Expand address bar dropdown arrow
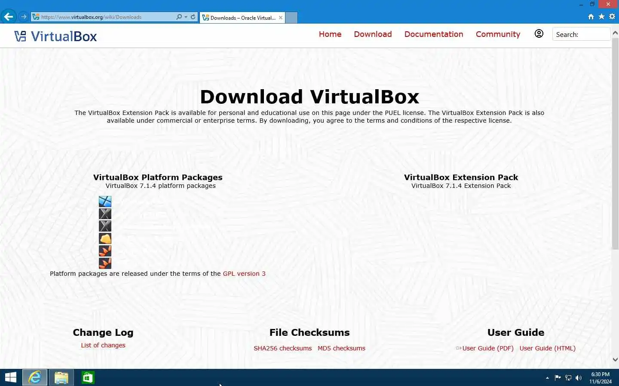Screen dimensions: 619x386 pos(186,17)
